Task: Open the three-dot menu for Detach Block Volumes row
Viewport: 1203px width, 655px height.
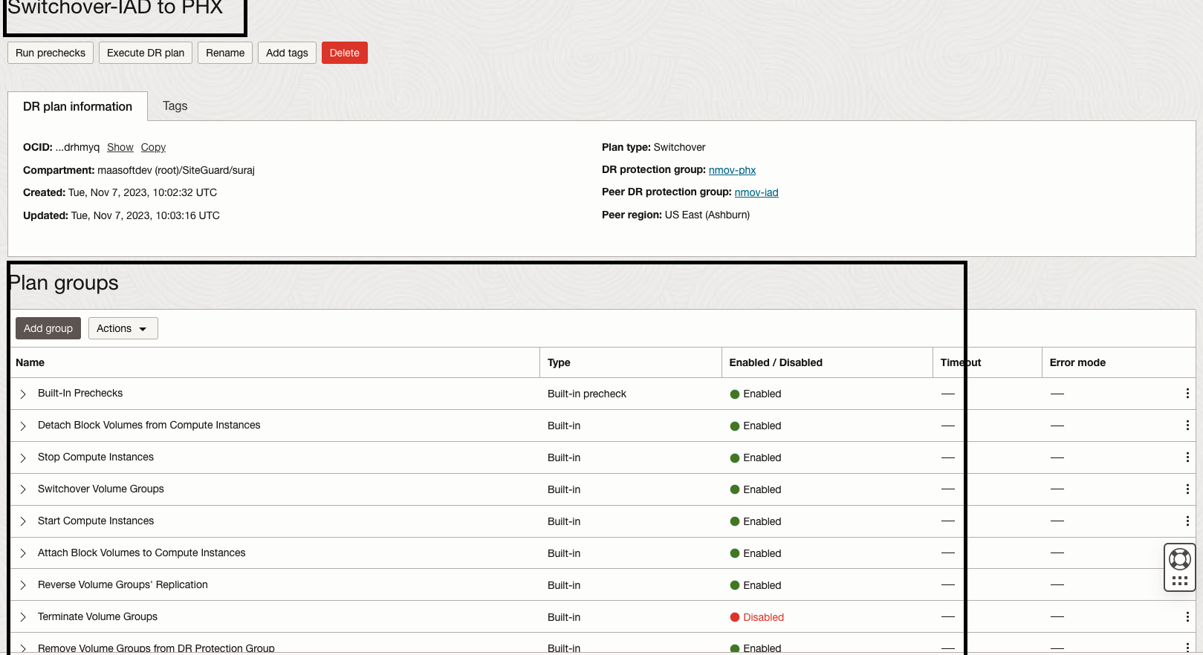Action: click(x=1187, y=426)
